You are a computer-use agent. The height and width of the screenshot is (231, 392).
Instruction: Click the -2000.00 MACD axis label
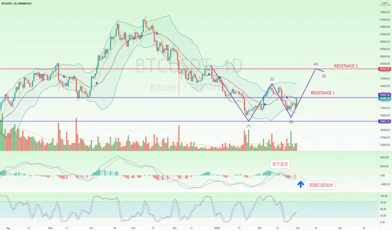[x=384, y=184]
